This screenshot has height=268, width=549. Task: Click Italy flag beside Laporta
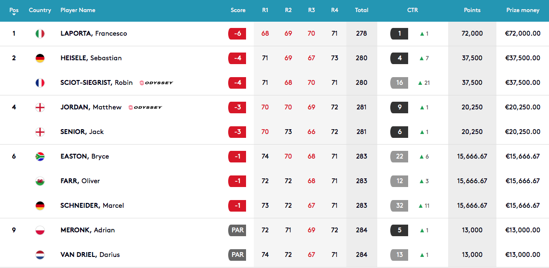click(x=40, y=34)
